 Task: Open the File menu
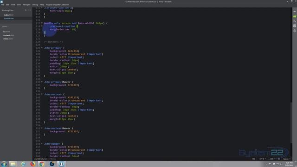click(x=2, y=5)
